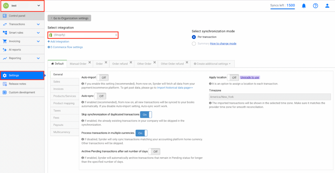
Task: Open the Create additional settings dropdown
Action: [212, 64]
